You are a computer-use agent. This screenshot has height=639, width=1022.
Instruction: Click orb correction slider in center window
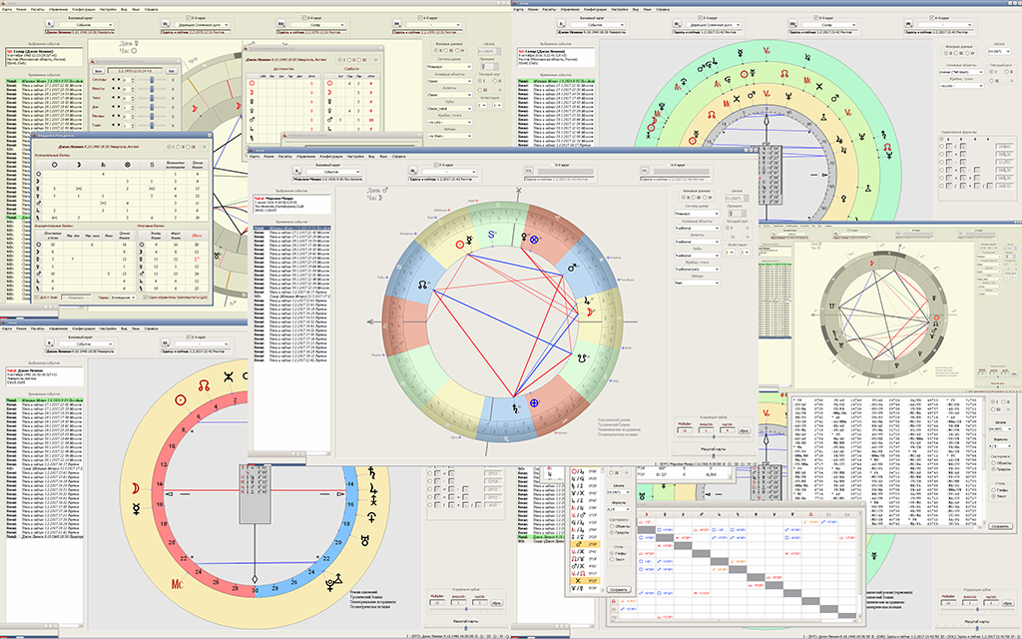click(713, 437)
